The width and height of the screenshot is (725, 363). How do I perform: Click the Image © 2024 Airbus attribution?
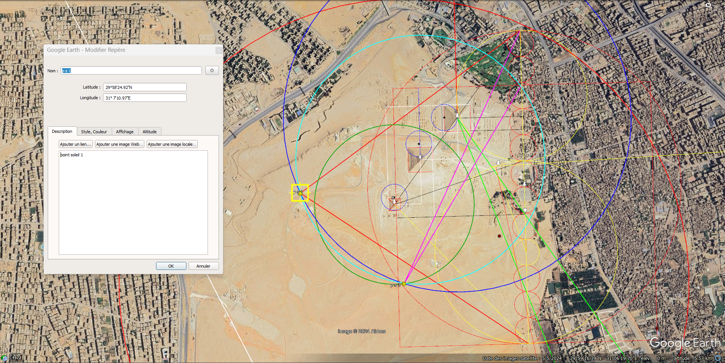point(362,331)
